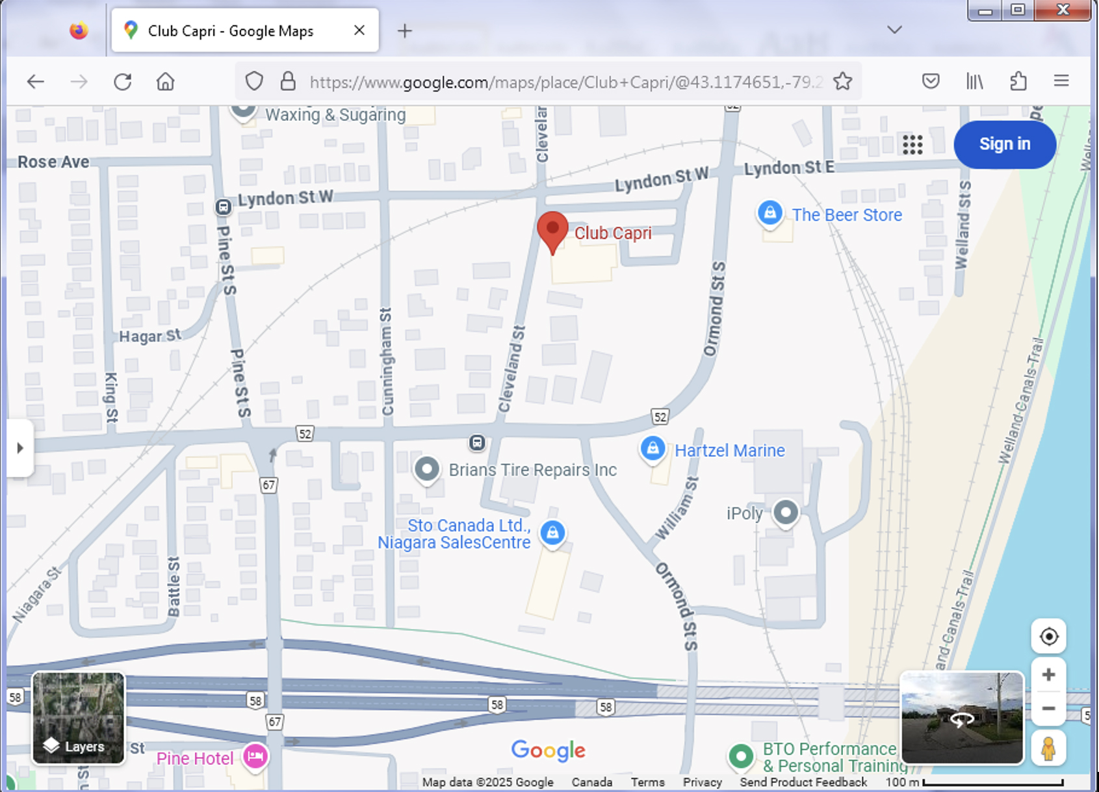The height and width of the screenshot is (792, 1099).
Task: Open a new browser tab
Action: point(404,31)
